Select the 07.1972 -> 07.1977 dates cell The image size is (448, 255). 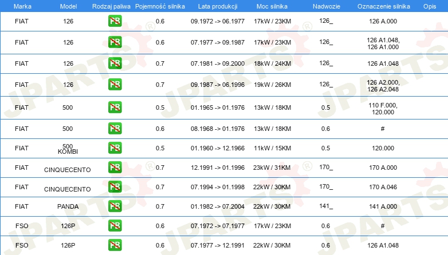218,226
